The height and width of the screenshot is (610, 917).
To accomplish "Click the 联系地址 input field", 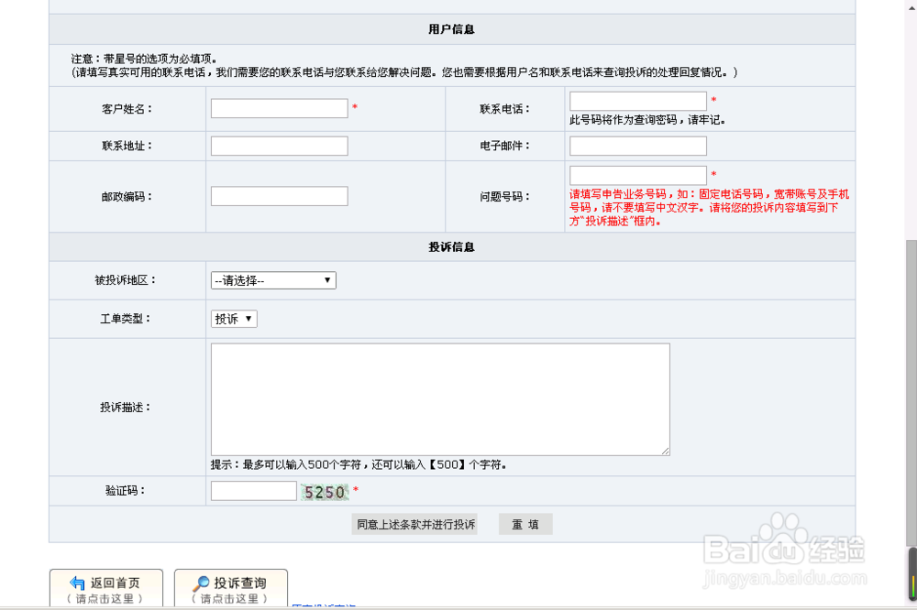I will pos(279,146).
